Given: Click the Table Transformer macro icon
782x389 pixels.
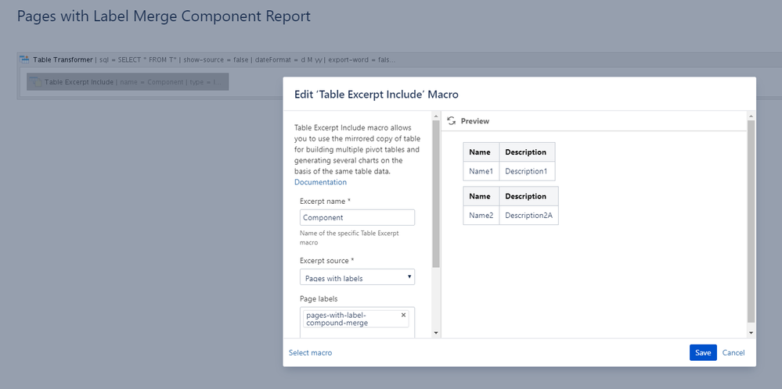Looking at the screenshot, I should click(x=24, y=59).
